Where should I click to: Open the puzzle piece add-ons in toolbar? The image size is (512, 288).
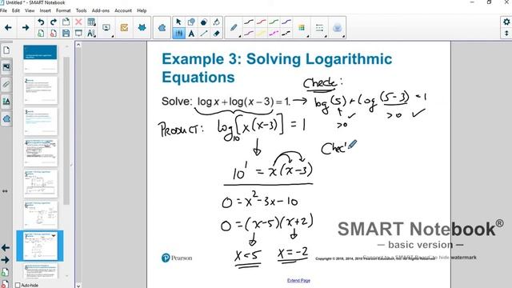[162, 28]
